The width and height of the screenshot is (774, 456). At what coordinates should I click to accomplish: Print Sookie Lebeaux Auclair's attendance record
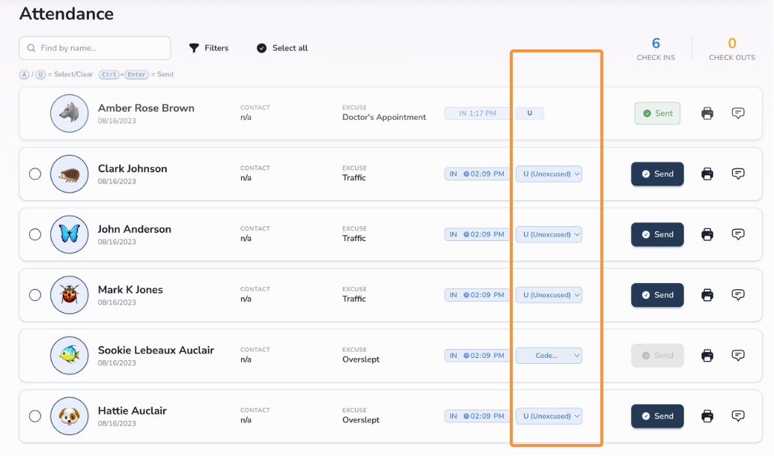click(x=707, y=356)
